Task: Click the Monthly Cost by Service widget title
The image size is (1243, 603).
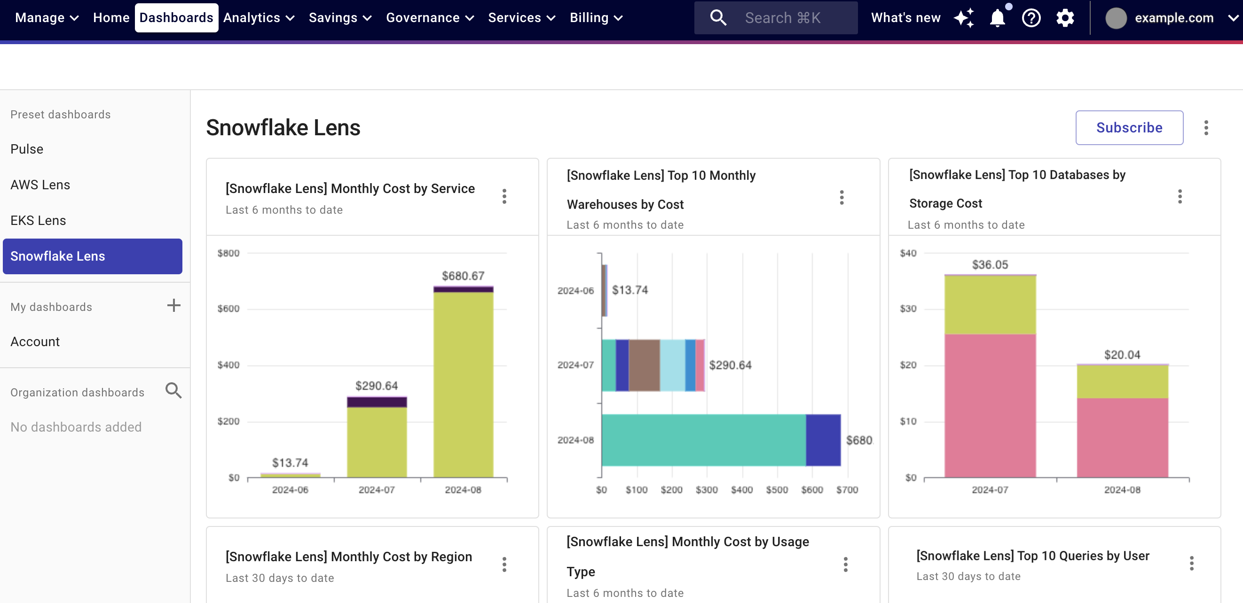Action: tap(350, 188)
